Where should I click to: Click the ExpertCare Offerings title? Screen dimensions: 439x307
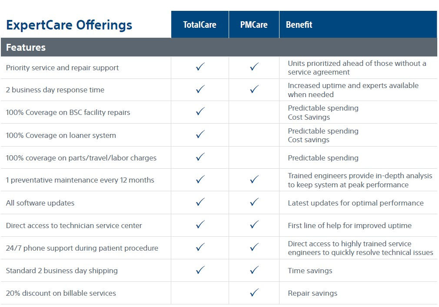coord(69,25)
